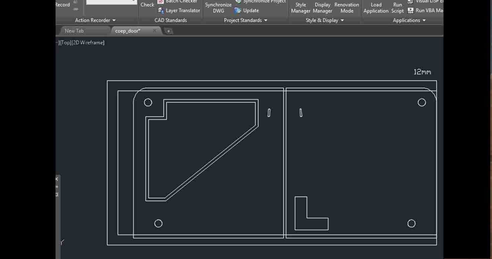Click the Batch Checker icon
This screenshot has width=492, height=259.
point(161,2)
